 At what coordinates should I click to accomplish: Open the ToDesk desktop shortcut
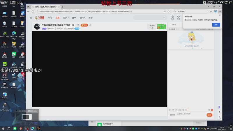[4, 96]
